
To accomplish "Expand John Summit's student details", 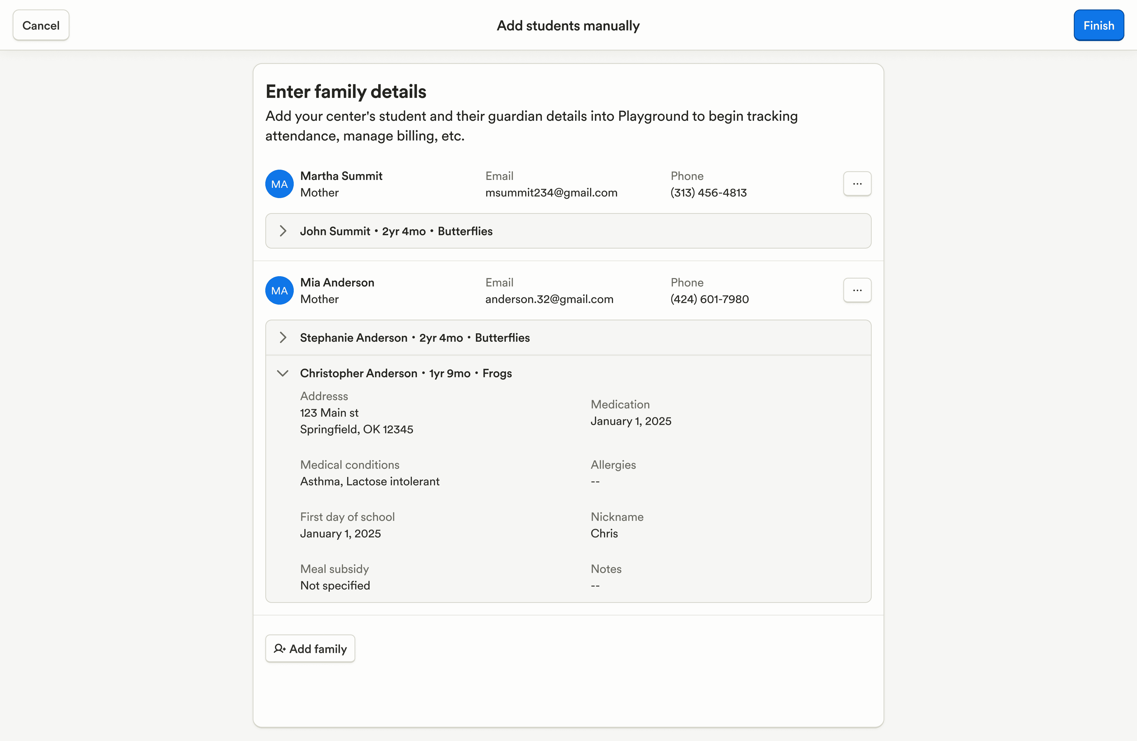I will 283,231.
